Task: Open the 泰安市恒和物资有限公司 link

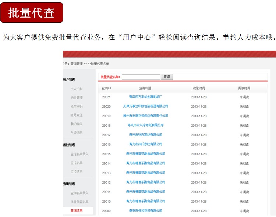Action: [x=146, y=210]
